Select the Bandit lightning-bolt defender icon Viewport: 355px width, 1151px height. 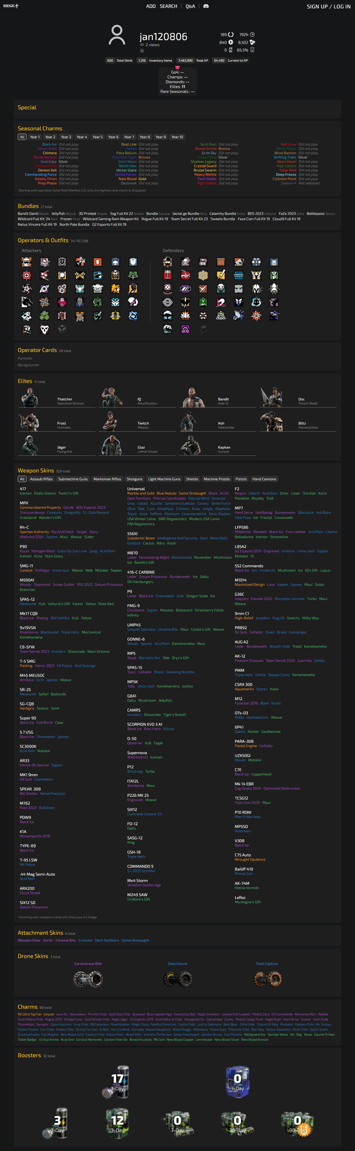tap(221, 275)
